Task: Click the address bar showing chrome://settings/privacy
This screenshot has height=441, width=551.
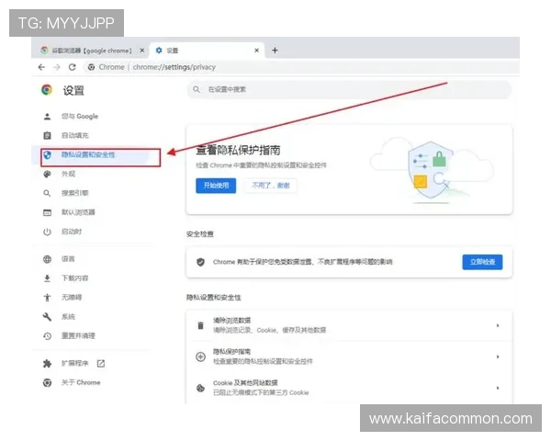Action: point(302,67)
